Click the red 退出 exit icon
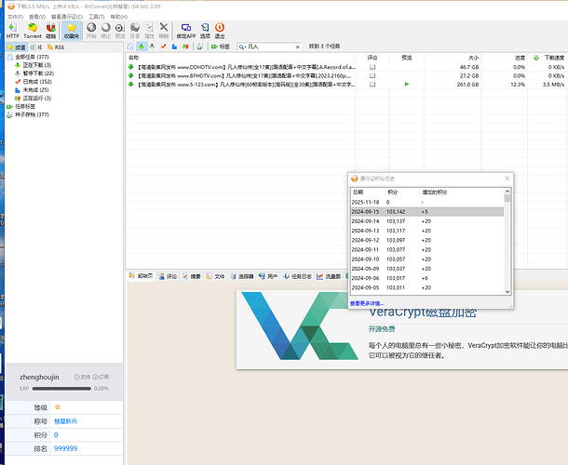Screen dimensions: 568x465 (x=220, y=28)
